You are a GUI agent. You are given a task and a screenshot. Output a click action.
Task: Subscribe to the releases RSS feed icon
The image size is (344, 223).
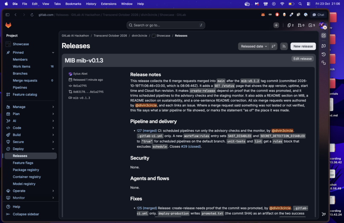tap(284, 46)
